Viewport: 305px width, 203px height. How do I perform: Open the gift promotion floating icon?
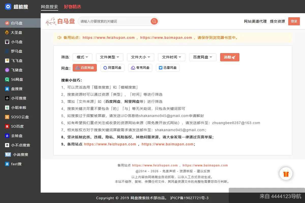[286, 174]
